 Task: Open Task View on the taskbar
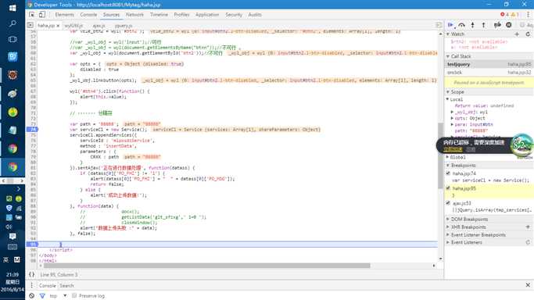click(13, 40)
